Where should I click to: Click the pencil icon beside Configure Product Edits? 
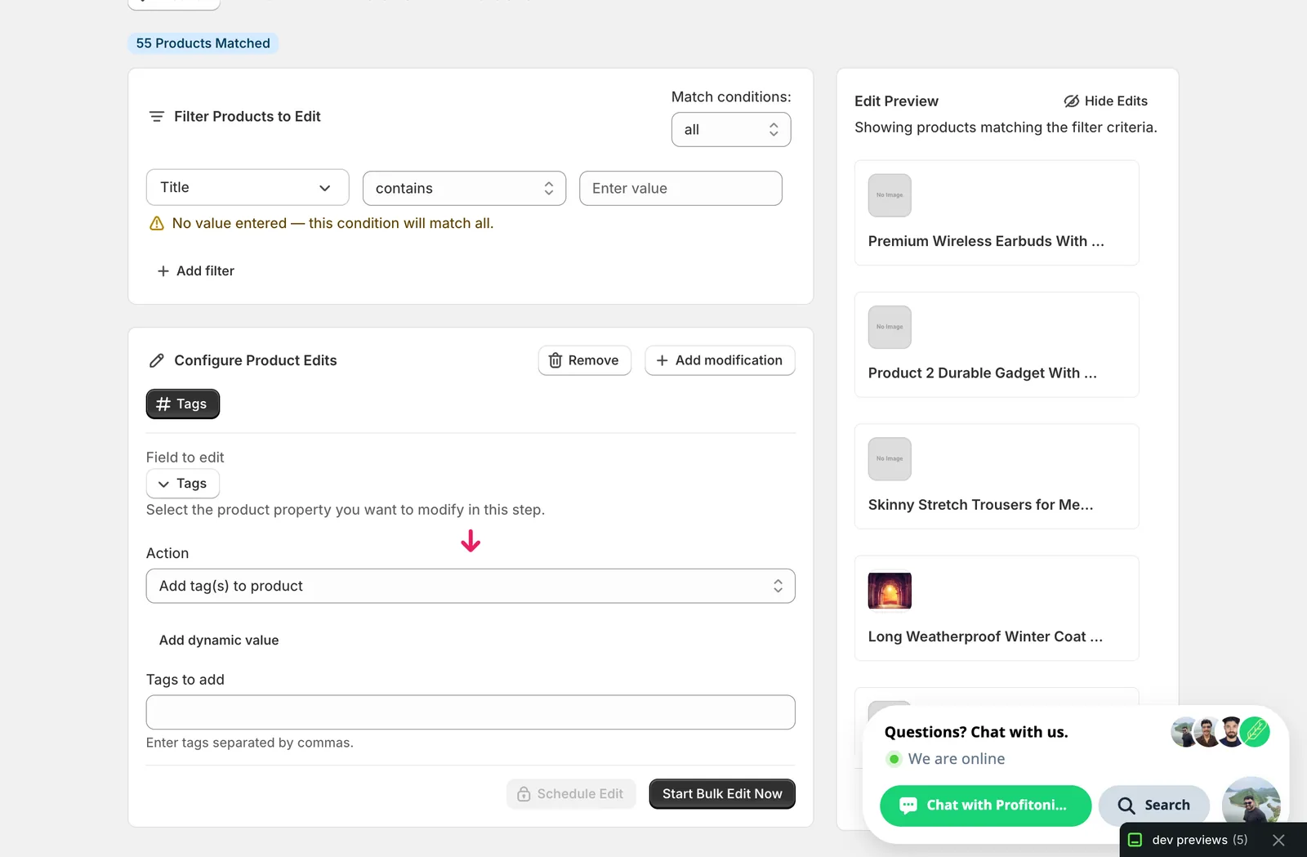[x=157, y=360]
